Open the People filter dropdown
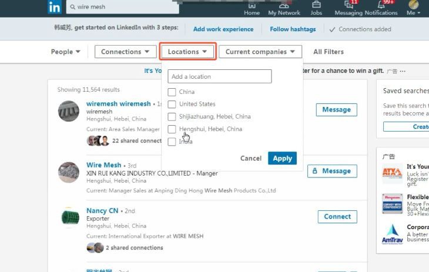The height and width of the screenshot is (272, 429). click(65, 52)
